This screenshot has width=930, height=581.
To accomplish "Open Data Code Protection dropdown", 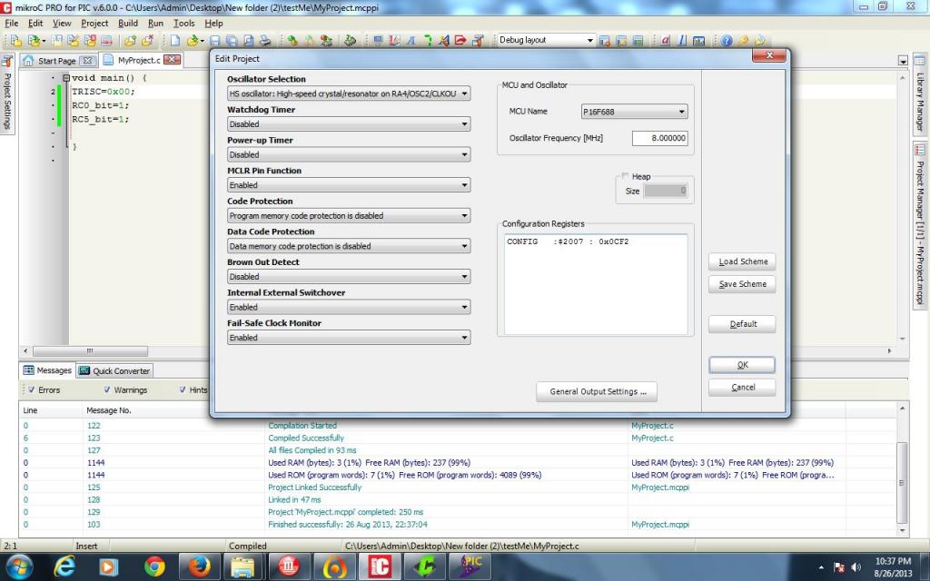I will (349, 246).
